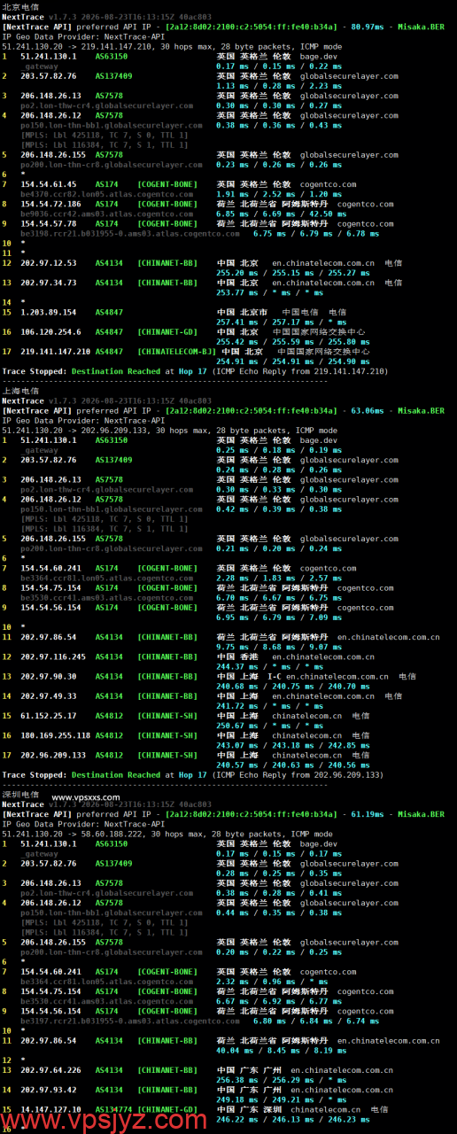Select target line with 58.60.188.222

(167, 834)
